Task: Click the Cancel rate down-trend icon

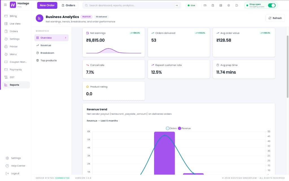Action: click(x=87, y=65)
